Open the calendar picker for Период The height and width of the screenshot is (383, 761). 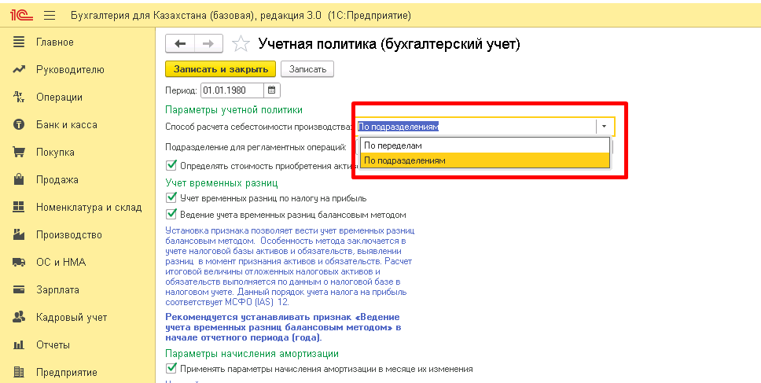[272, 90]
